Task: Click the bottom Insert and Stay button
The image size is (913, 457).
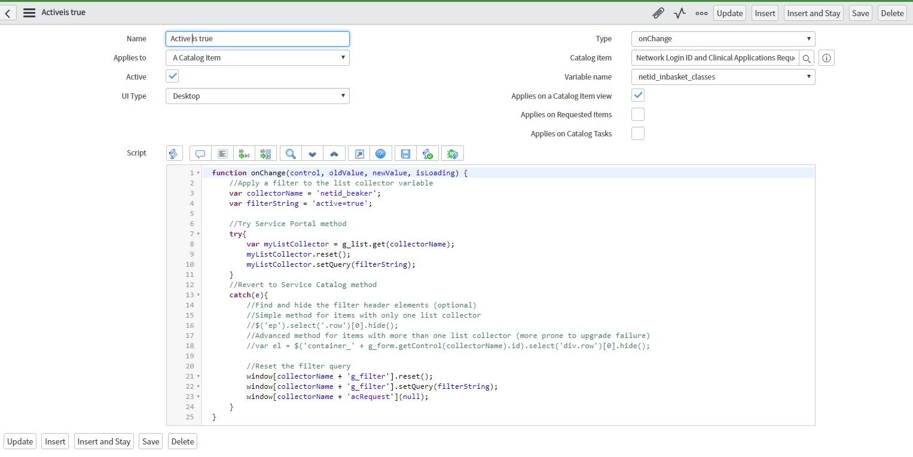Action: point(104,441)
